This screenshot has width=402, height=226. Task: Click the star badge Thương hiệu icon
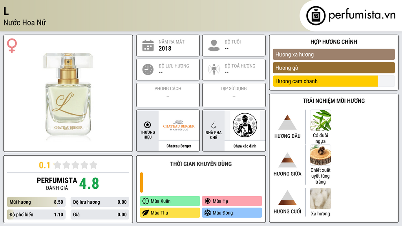point(148,125)
